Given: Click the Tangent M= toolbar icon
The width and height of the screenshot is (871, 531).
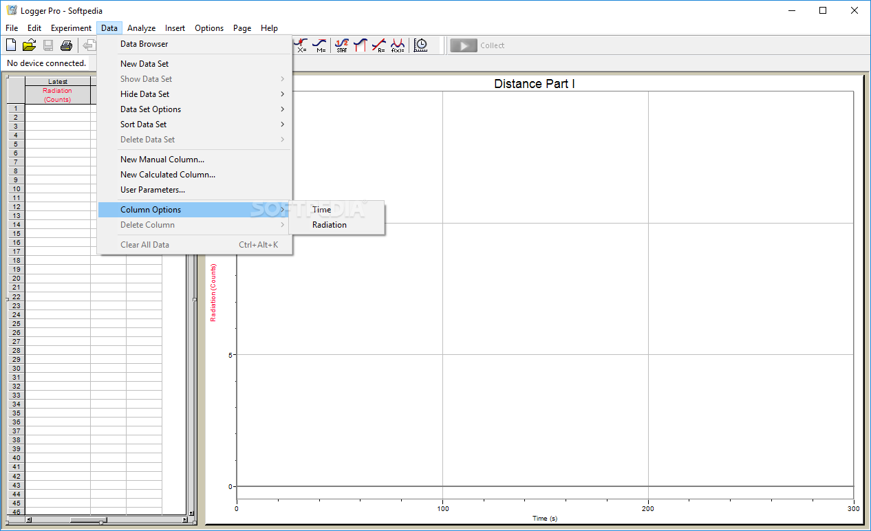Looking at the screenshot, I should 320,45.
